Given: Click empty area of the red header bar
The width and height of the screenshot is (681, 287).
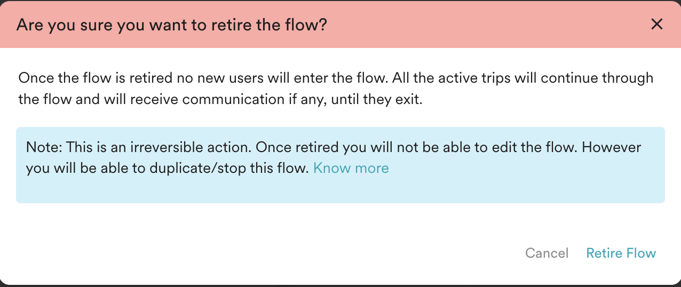Looking at the screenshot, I should [480, 24].
